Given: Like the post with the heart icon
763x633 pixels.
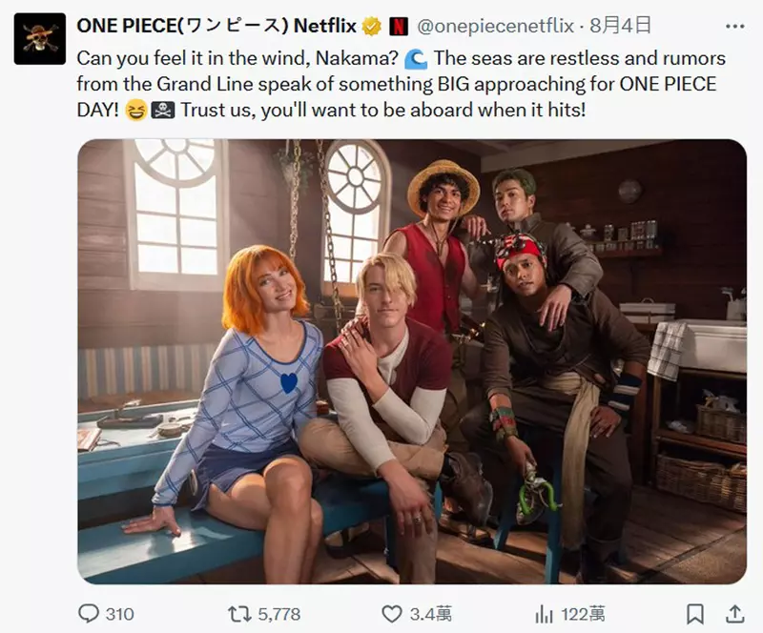Looking at the screenshot, I should 391,613.
